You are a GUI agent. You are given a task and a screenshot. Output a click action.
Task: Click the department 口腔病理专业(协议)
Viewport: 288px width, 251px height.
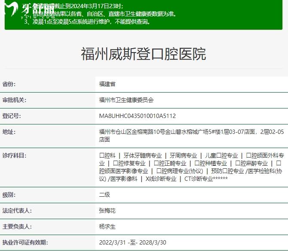point(180,171)
